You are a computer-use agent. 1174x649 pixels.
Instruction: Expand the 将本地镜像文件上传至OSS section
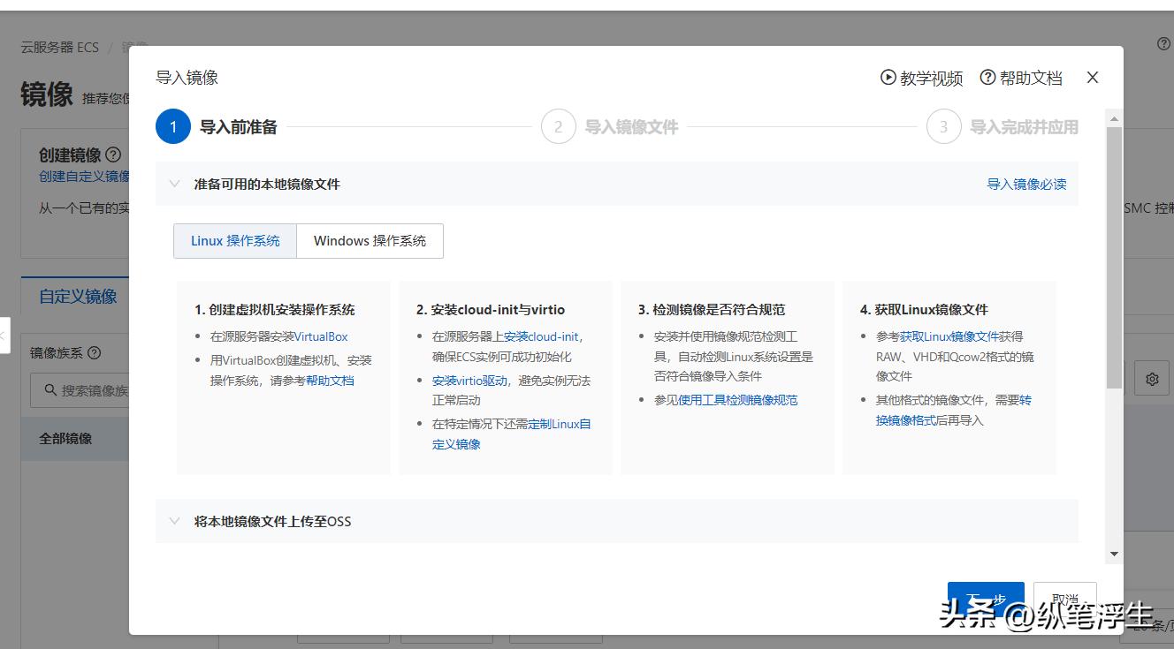click(x=174, y=521)
